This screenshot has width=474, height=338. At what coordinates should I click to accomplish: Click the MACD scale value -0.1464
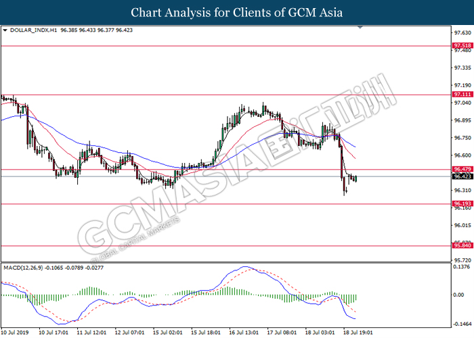(462, 324)
